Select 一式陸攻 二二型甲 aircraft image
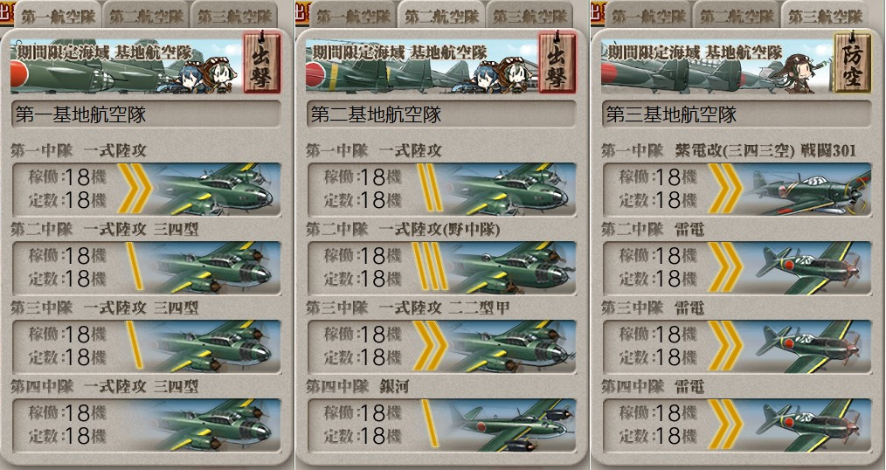Screen dimensions: 886x470 pyautogui.click(x=509, y=347)
